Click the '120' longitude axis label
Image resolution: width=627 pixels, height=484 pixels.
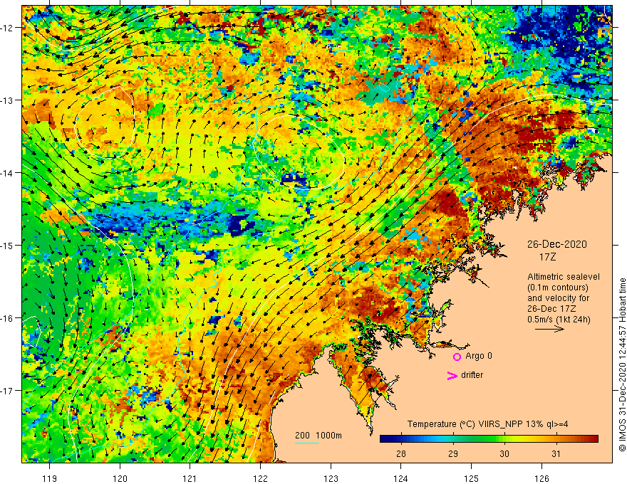tap(120, 478)
